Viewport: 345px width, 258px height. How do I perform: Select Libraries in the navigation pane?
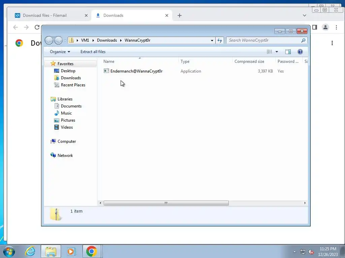tap(65, 99)
